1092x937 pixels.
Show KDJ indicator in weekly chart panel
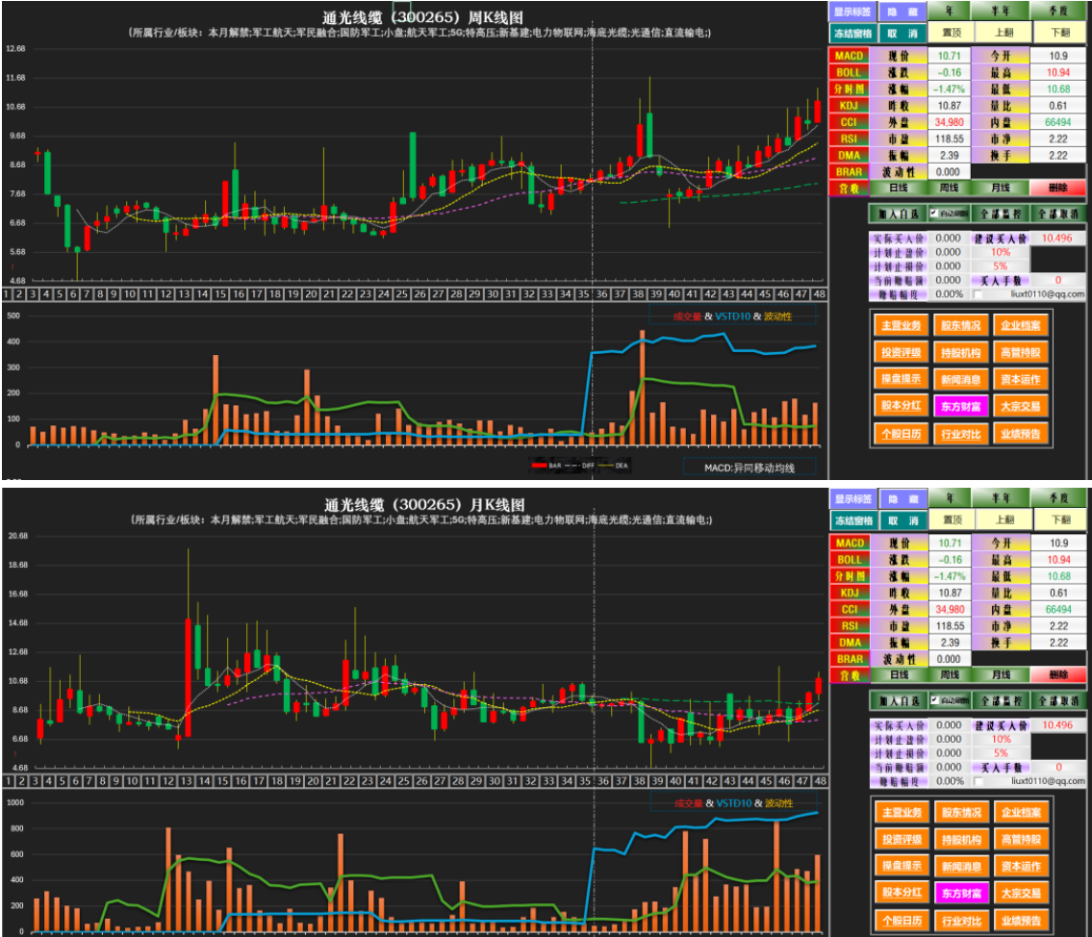click(x=849, y=106)
